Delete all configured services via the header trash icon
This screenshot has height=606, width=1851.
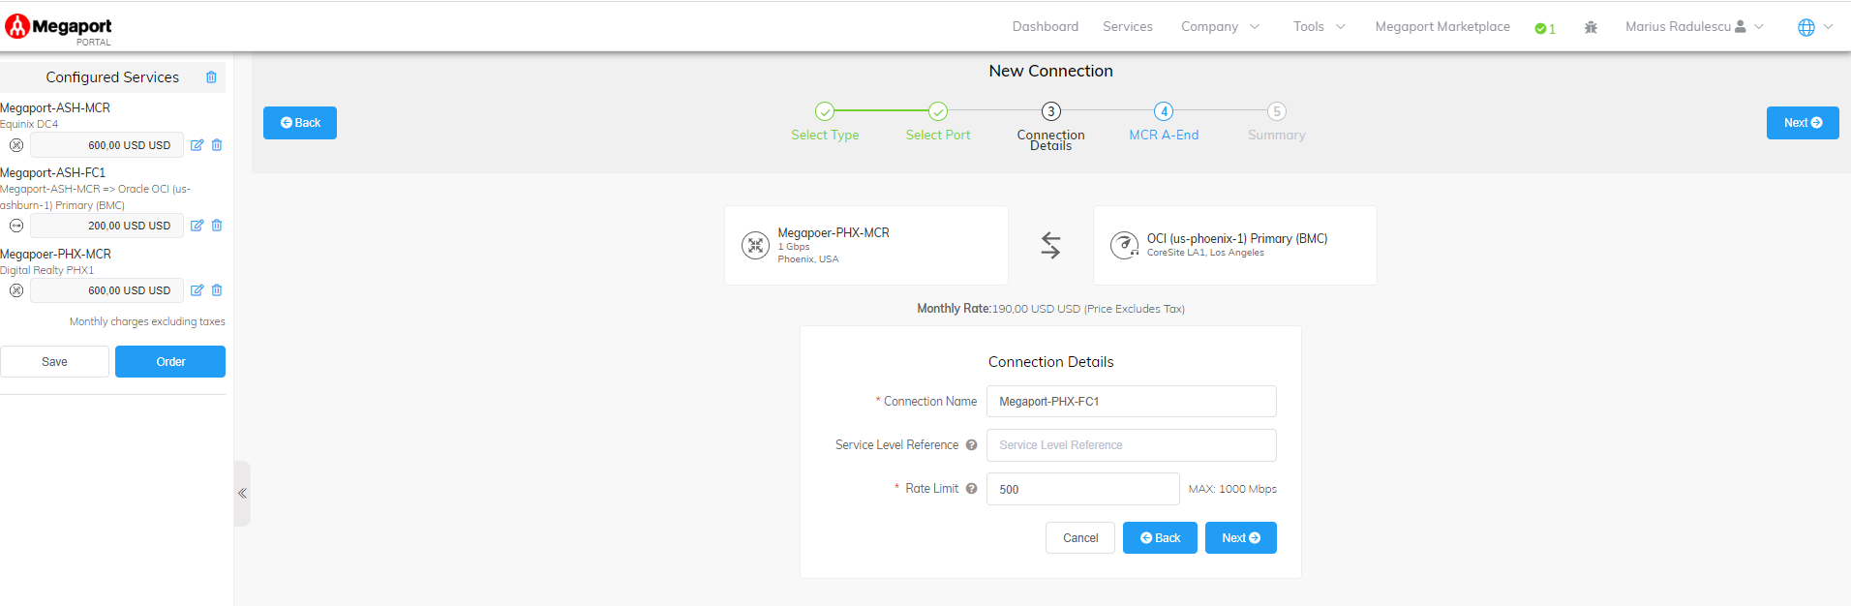(x=211, y=77)
